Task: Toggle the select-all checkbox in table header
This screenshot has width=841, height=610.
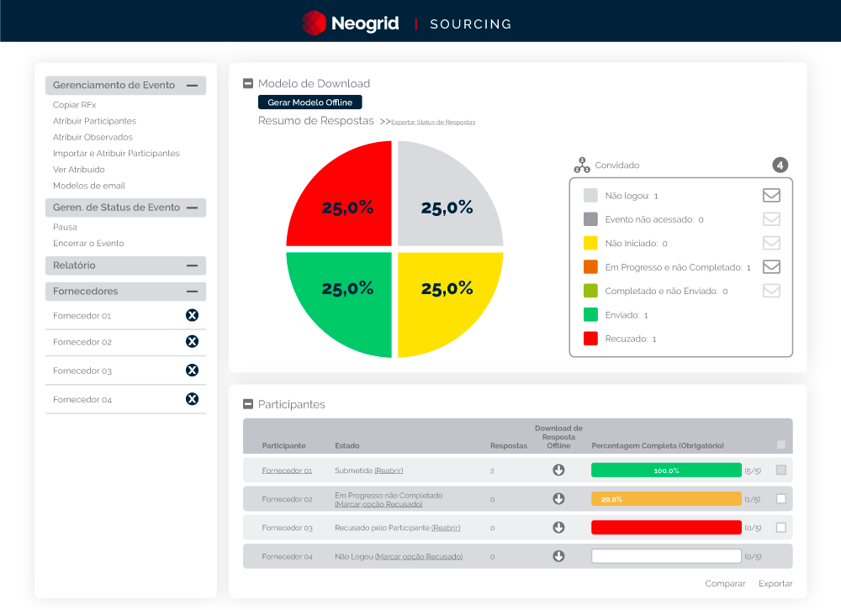Action: click(x=781, y=444)
